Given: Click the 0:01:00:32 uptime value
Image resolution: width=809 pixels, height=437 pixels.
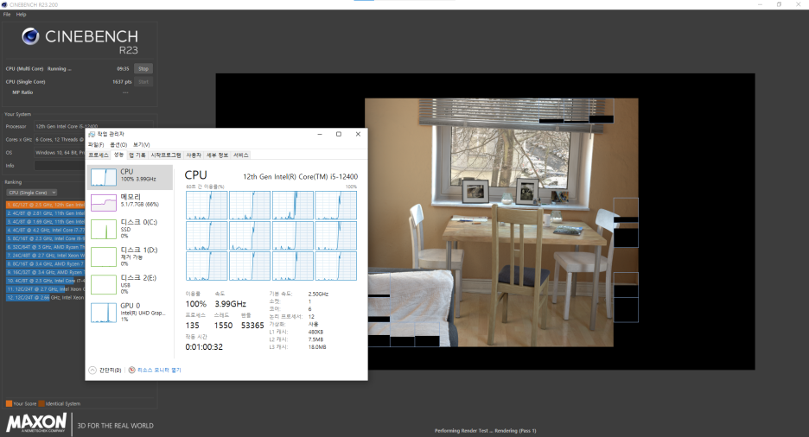Looking at the screenshot, I should tap(204, 347).
